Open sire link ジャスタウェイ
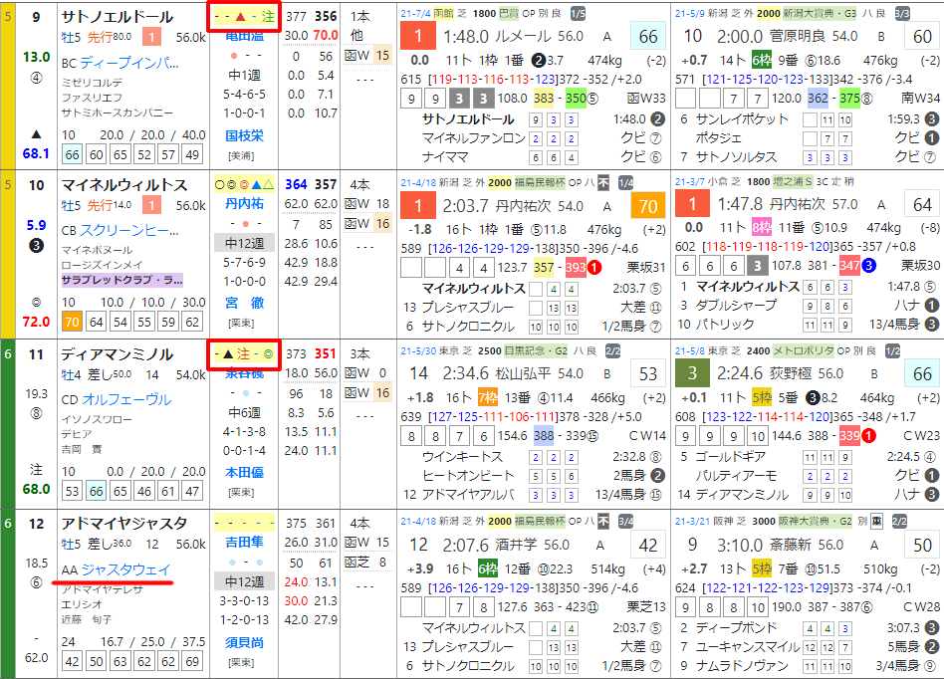Image resolution: width=944 pixels, height=679 pixels. (x=125, y=569)
